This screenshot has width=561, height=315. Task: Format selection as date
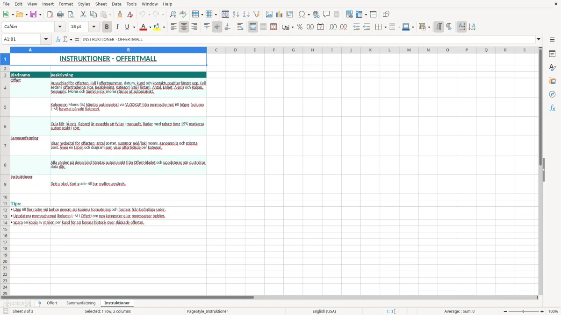[x=320, y=27]
